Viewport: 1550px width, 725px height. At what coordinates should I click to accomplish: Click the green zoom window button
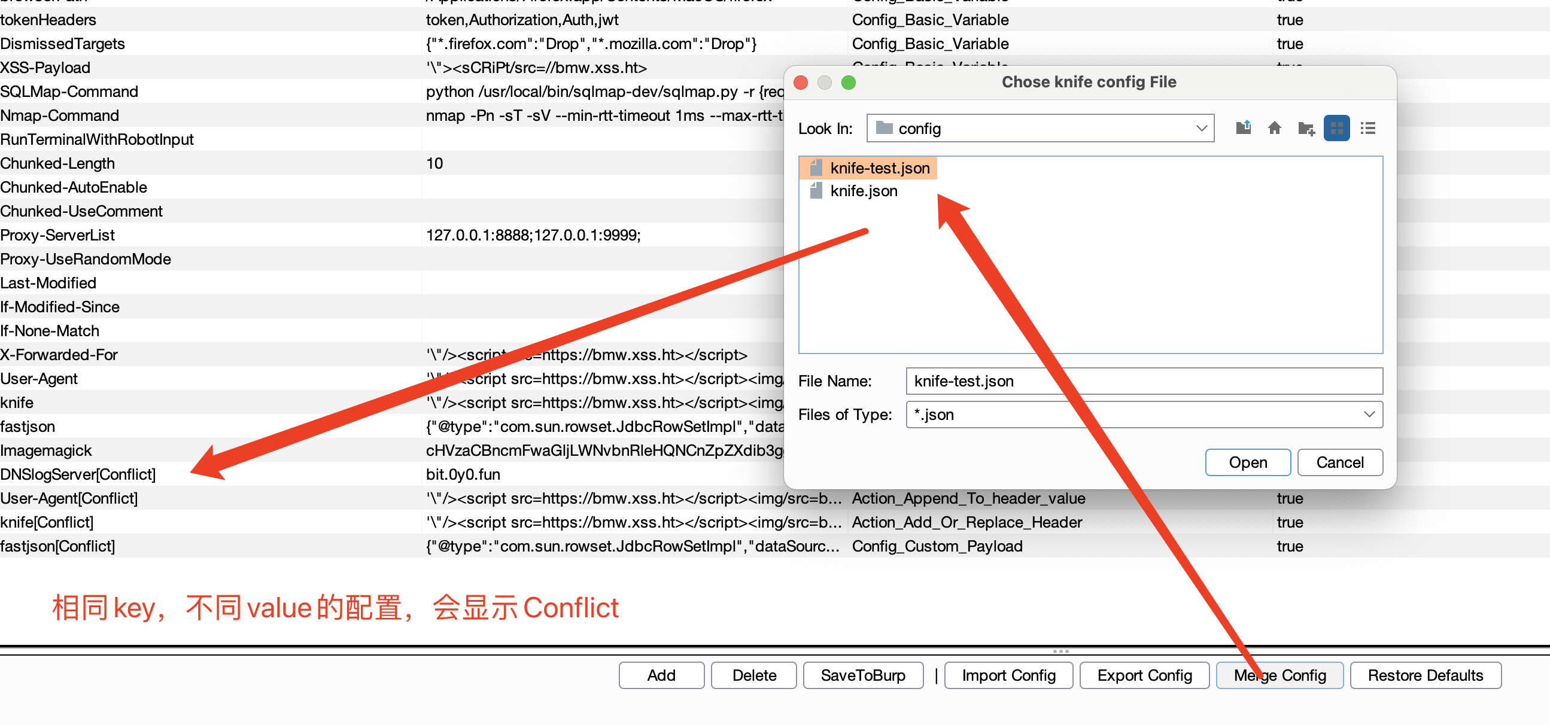[x=848, y=83]
